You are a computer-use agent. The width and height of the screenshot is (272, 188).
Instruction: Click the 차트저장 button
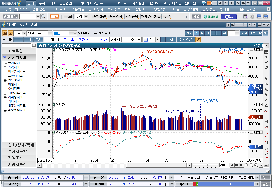pyautogui.click(x=255, y=33)
